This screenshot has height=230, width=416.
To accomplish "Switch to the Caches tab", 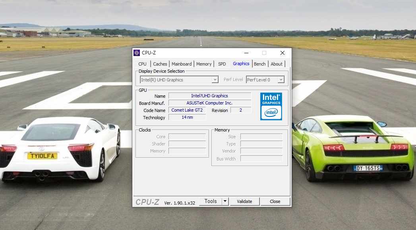I will pos(160,64).
